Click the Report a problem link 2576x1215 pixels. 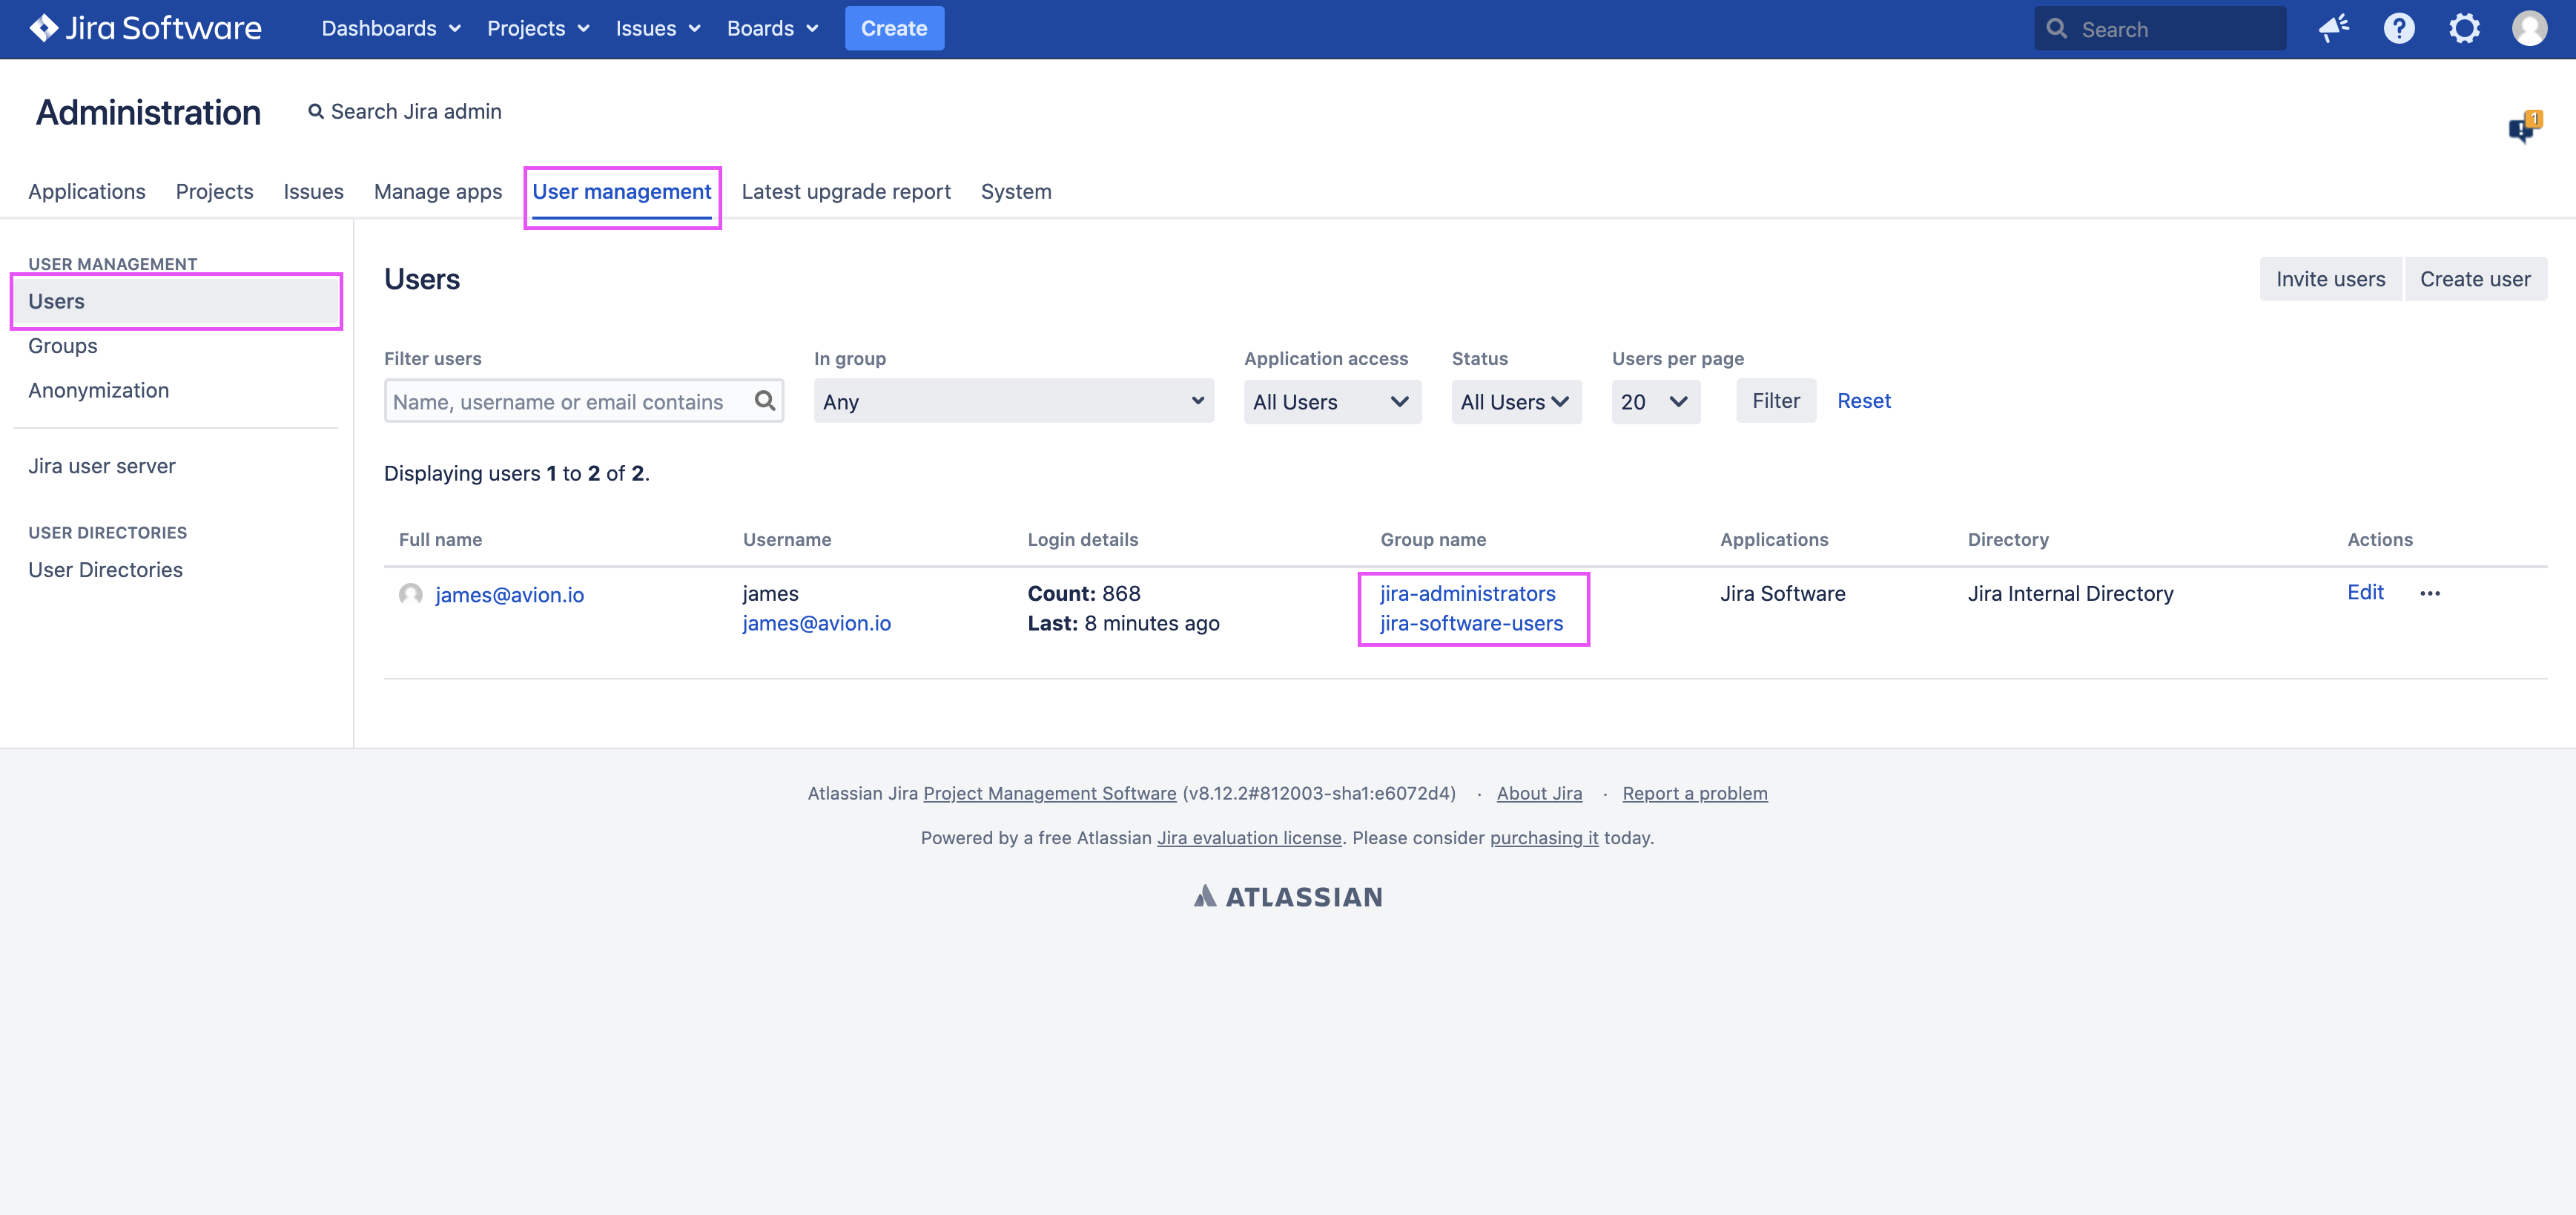(x=1694, y=793)
